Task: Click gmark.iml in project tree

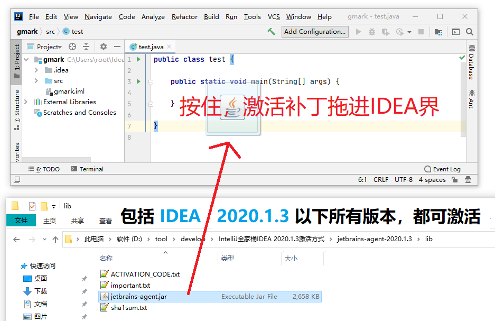Action: coord(69,91)
